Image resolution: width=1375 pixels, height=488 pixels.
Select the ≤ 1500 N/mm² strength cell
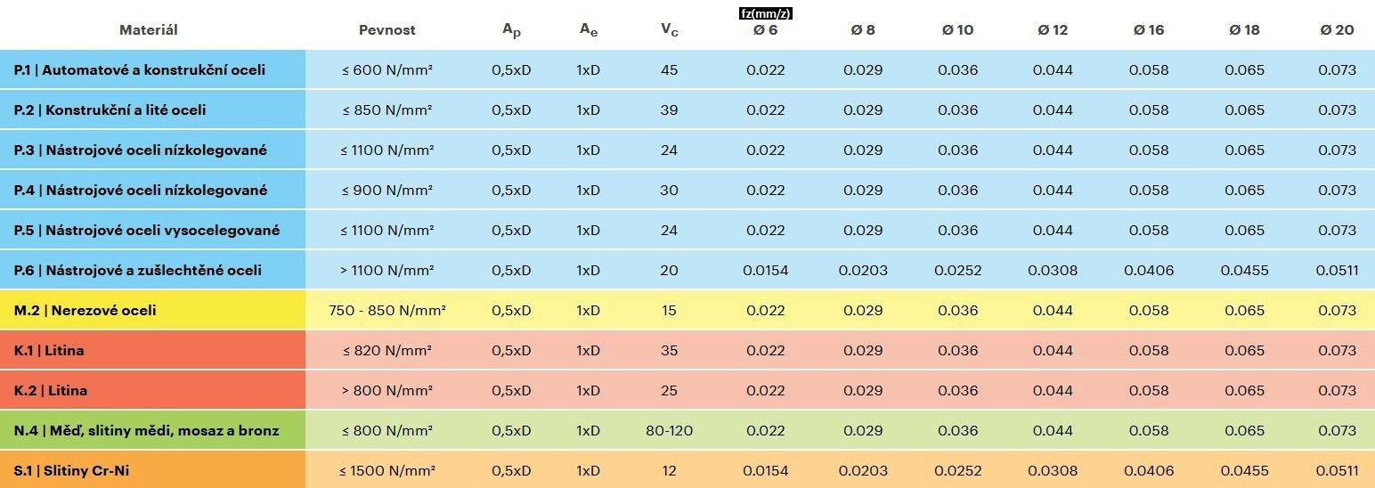coord(386,470)
